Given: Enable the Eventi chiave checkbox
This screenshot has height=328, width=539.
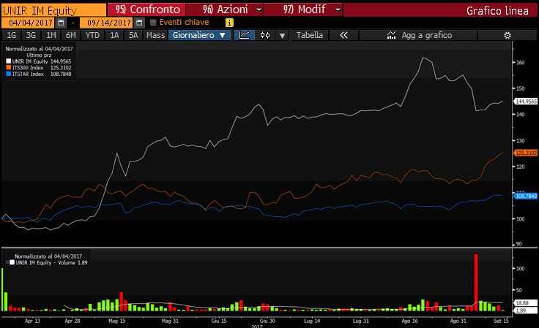Looking at the screenshot, I should [x=153, y=23].
